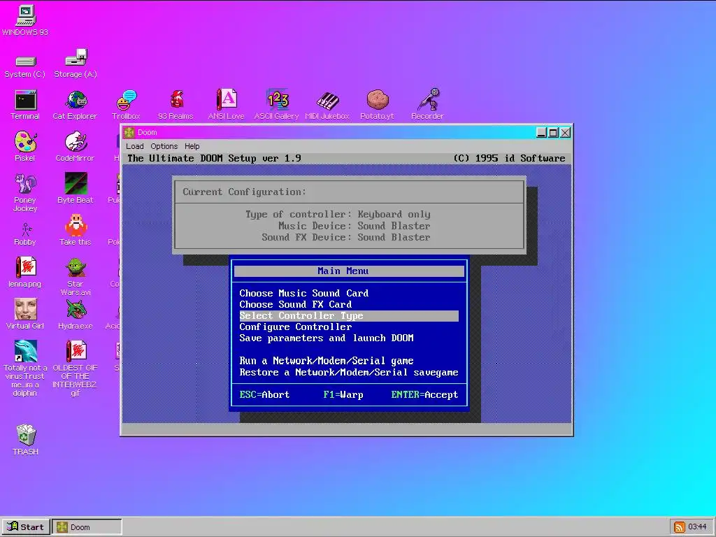Open the dolphin 'Totally not a virus' shortcut
Screen dimensions: 716x537
[25, 368]
